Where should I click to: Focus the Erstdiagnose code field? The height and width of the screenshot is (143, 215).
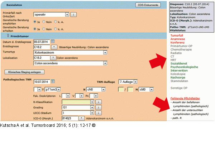coord(42,47)
